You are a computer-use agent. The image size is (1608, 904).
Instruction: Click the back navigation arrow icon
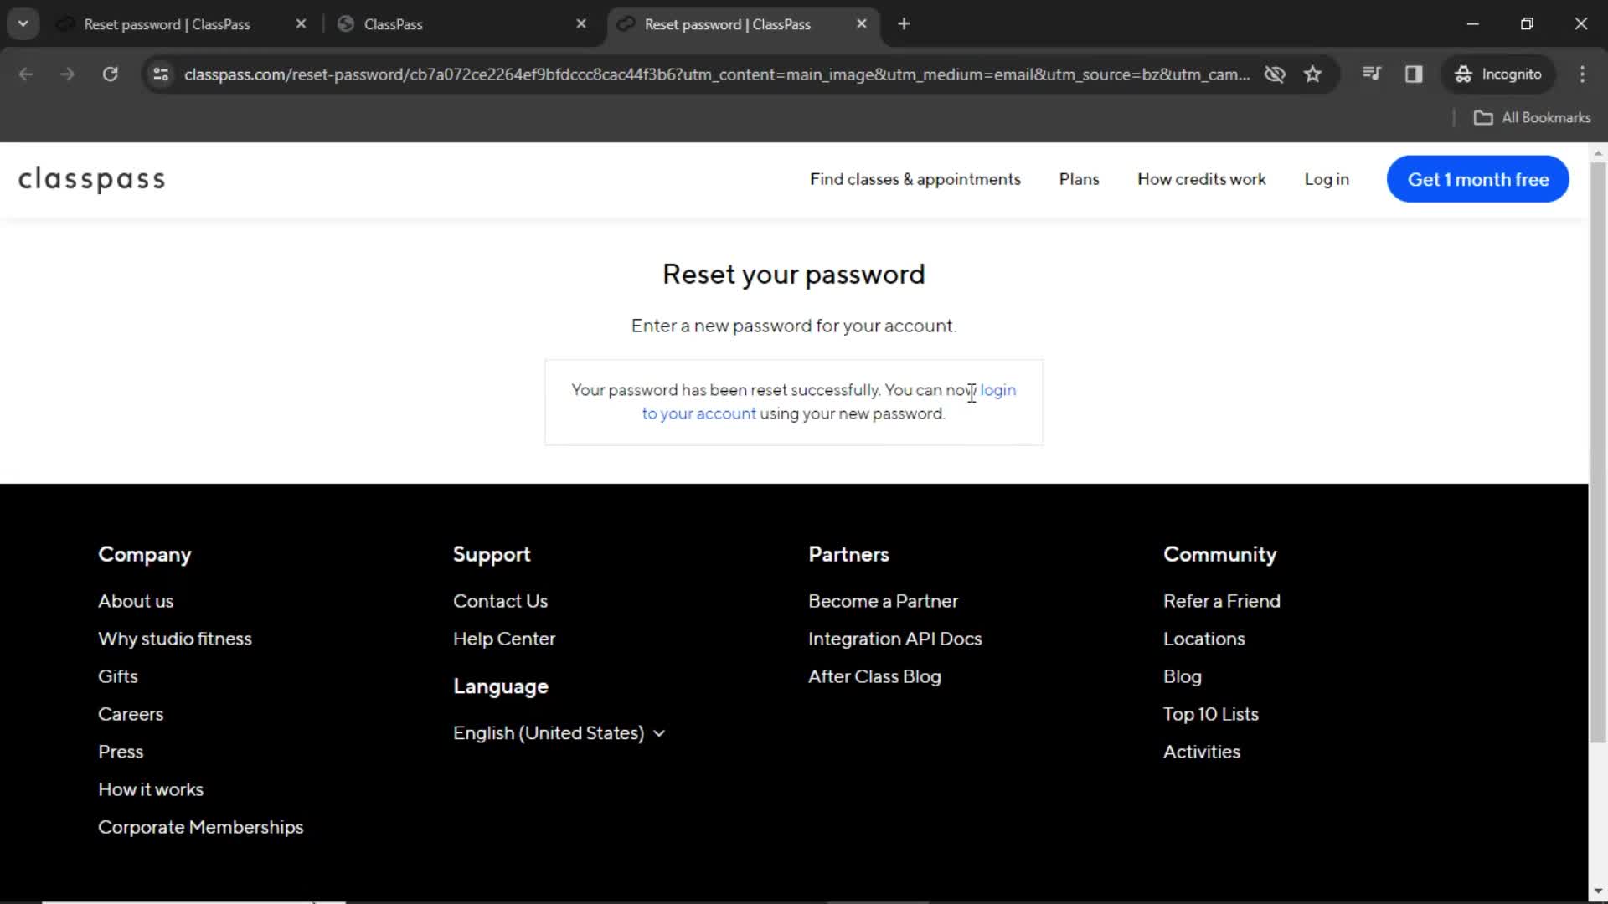click(x=27, y=74)
